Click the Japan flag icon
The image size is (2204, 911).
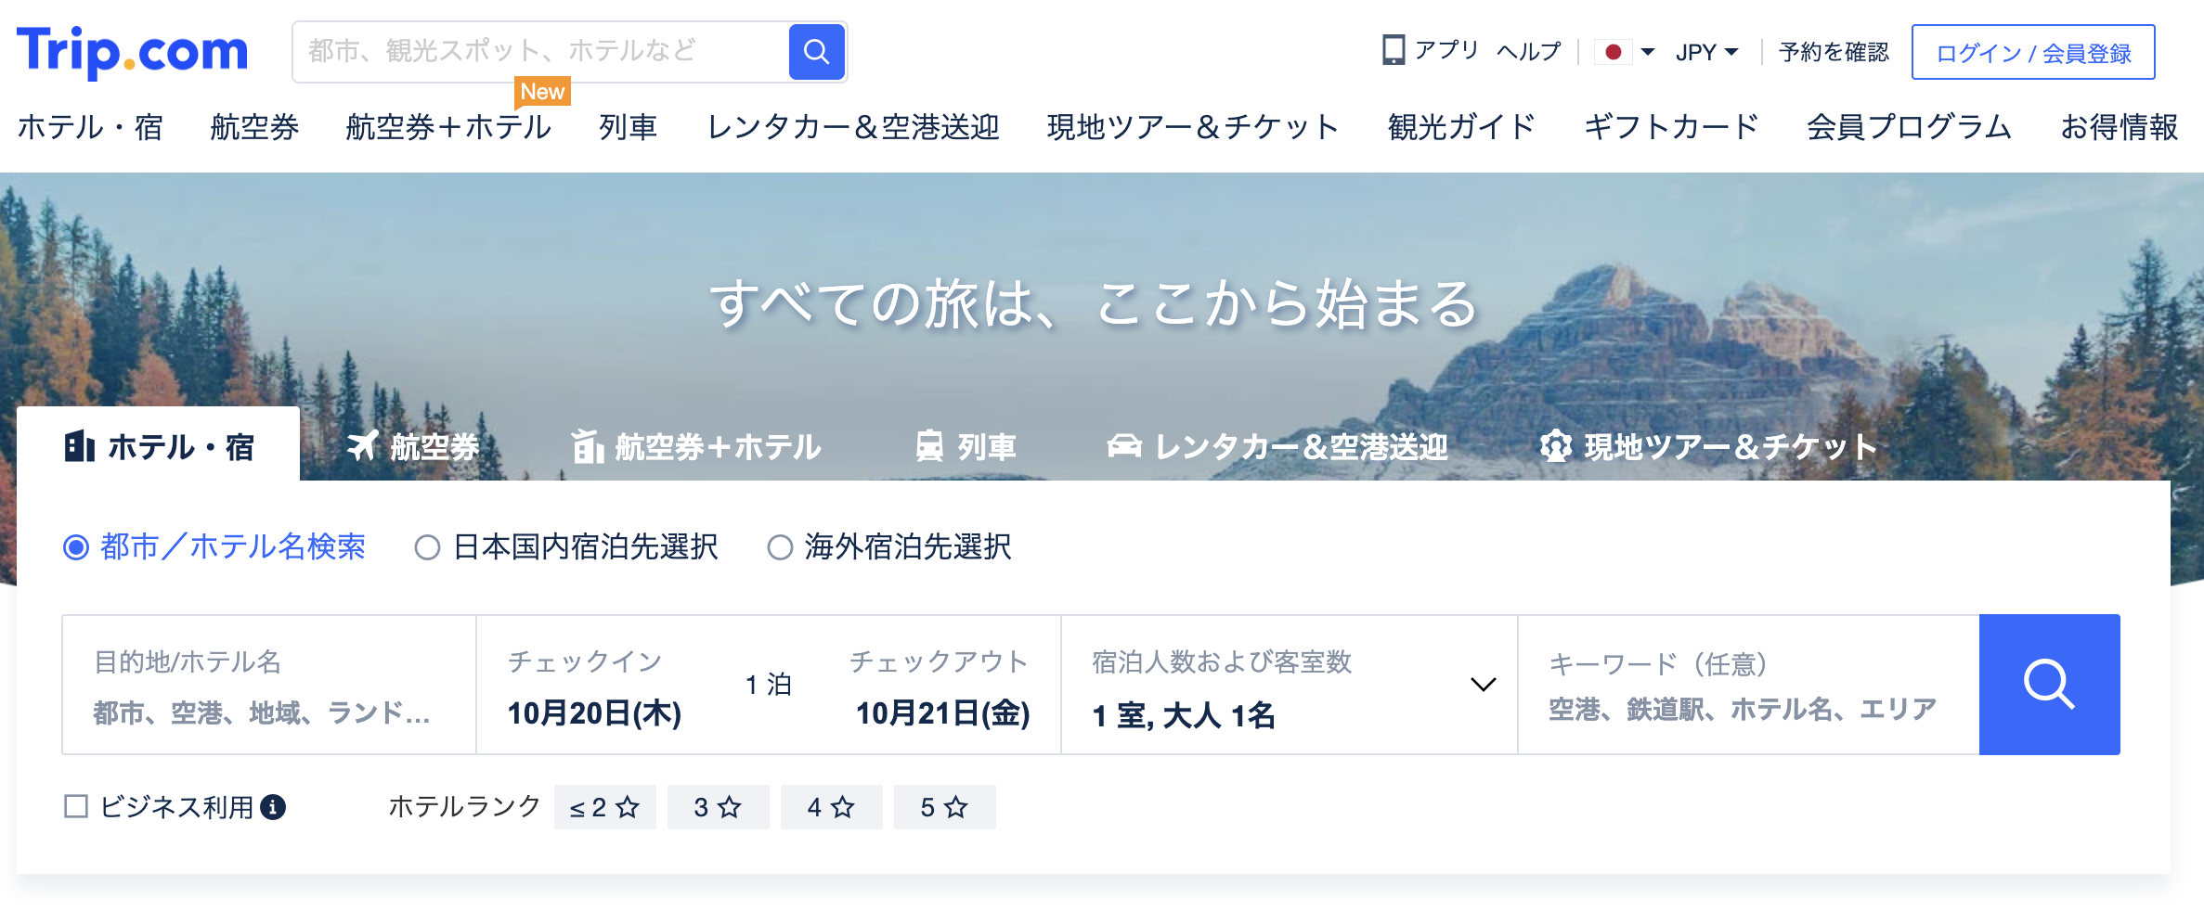(1614, 52)
